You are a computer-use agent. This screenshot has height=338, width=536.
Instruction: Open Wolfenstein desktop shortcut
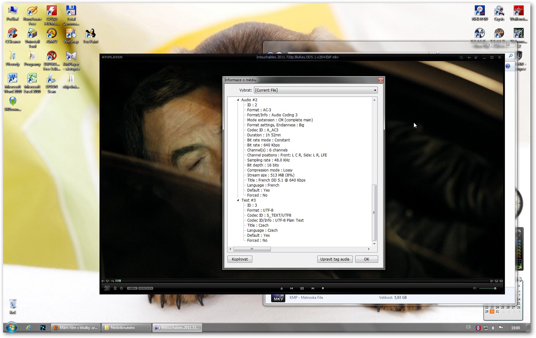tap(518, 13)
